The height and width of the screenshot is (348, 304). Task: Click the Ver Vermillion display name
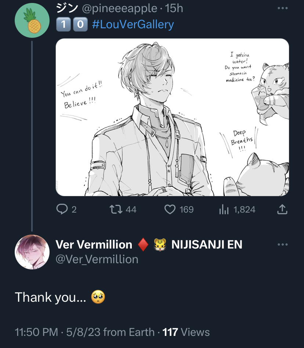pos(94,244)
